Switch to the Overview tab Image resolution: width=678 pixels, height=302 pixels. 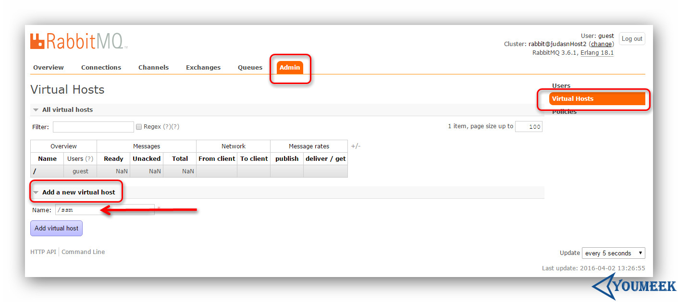(48, 67)
